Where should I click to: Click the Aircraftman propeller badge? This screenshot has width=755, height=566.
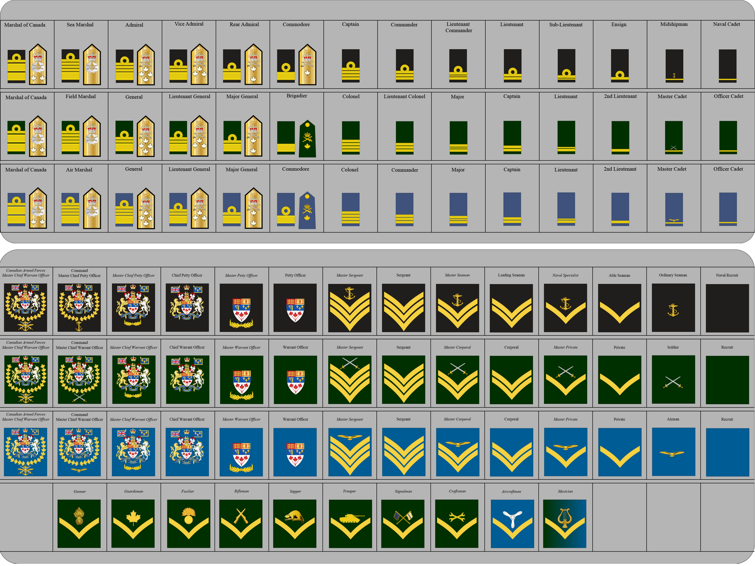click(512, 524)
